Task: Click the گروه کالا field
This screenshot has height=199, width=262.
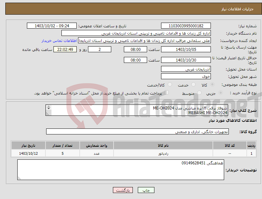Action: point(137,132)
